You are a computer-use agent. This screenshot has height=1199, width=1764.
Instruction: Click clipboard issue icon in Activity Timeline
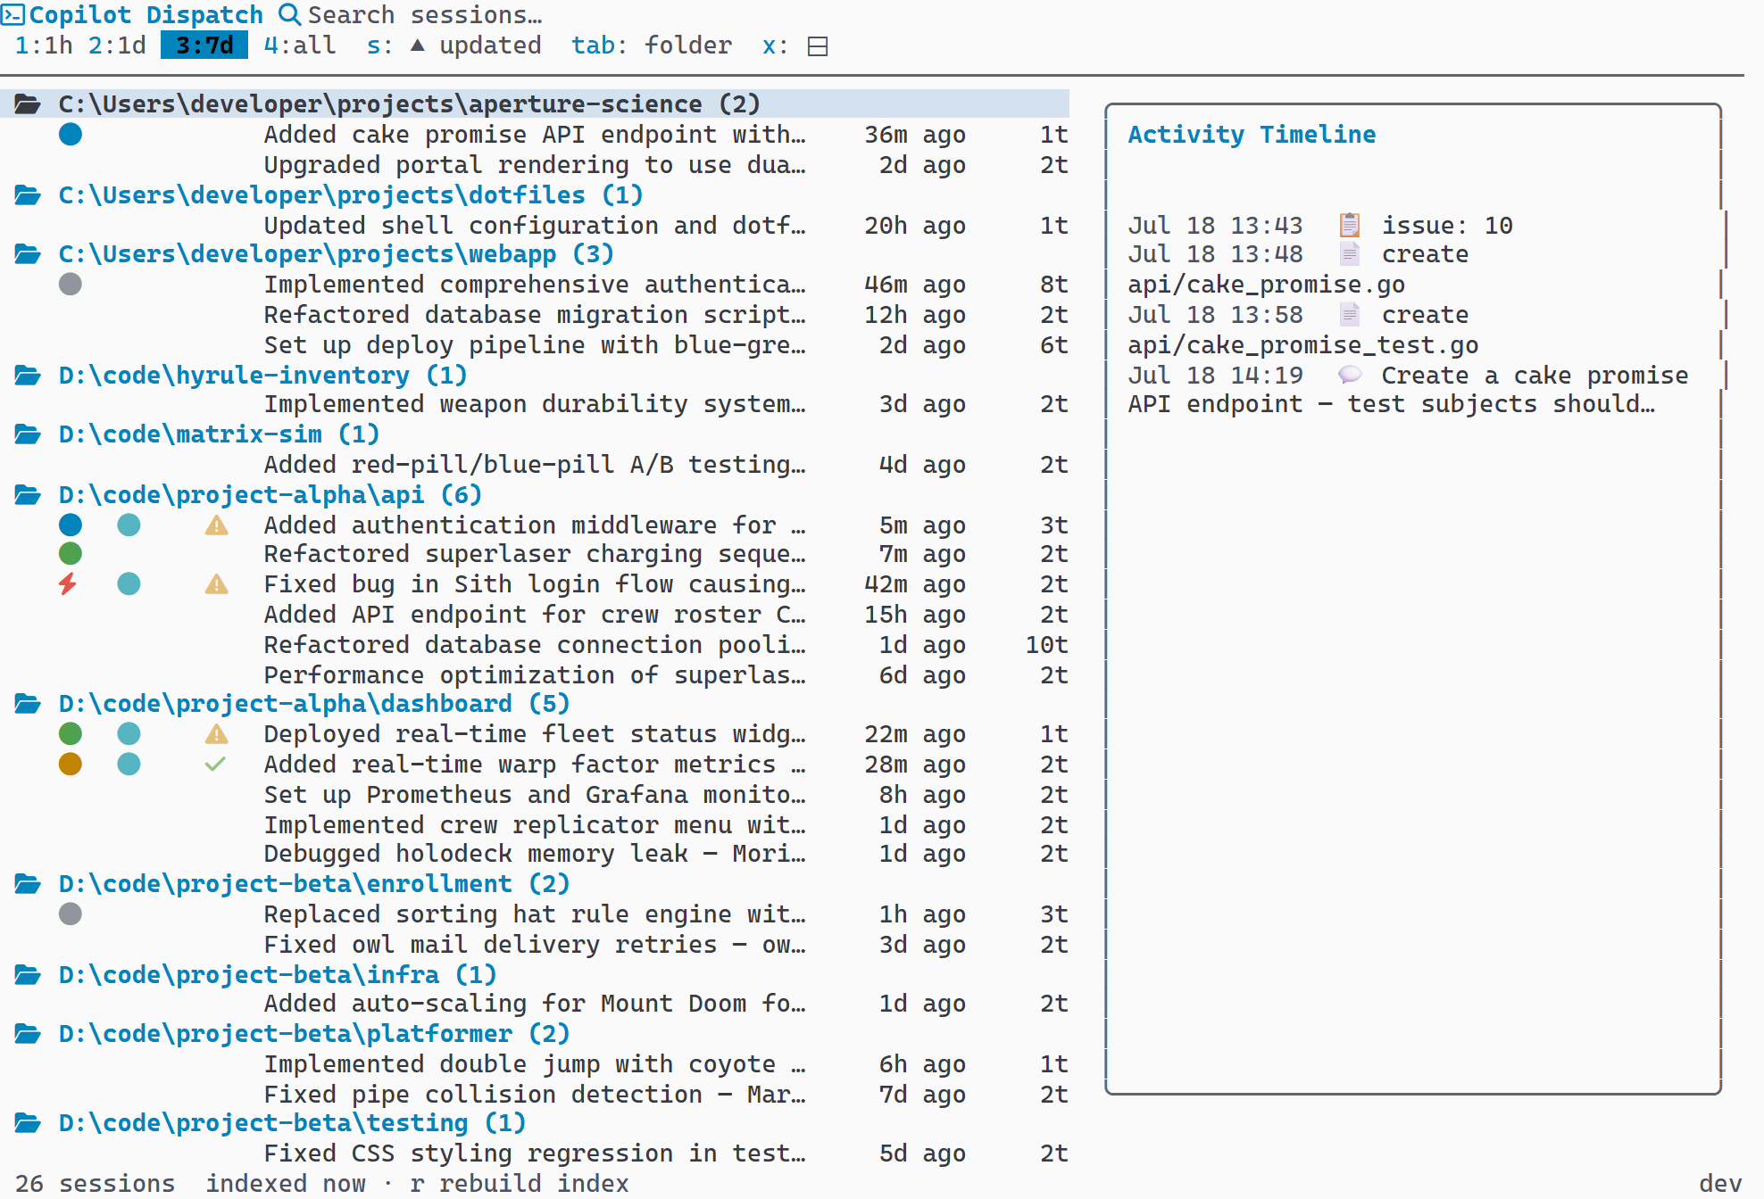tap(1350, 225)
